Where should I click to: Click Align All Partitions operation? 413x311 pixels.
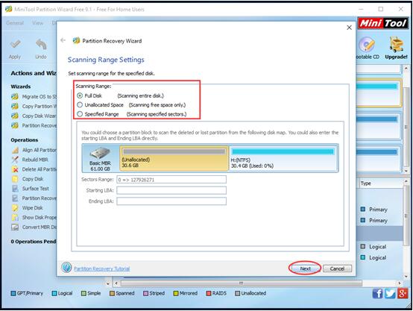34,150
